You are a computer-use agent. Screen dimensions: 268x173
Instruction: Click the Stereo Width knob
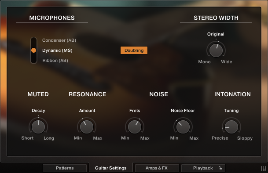(x=216, y=50)
